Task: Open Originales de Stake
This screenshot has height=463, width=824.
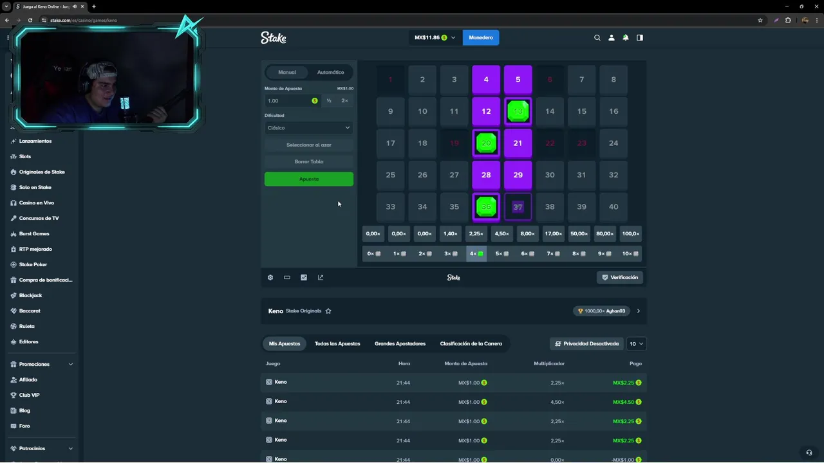Action: (x=42, y=172)
